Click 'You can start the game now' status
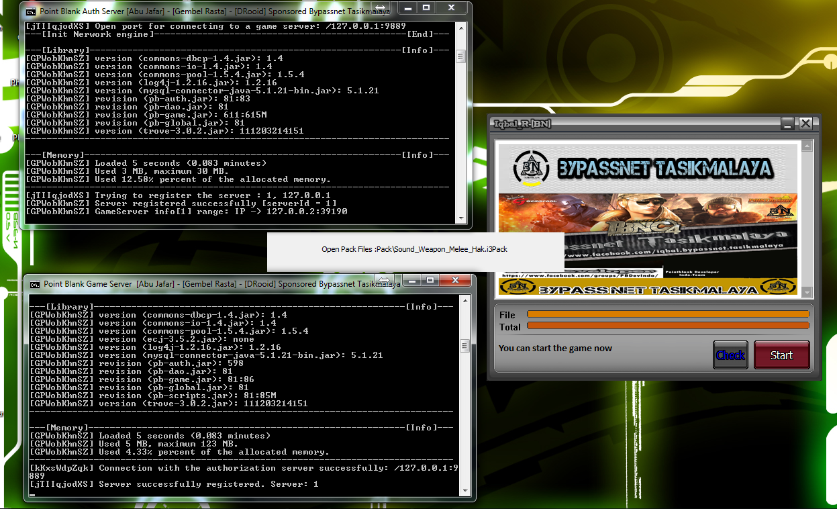The height and width of the screenshot is (509, 837). click(555, 349)
